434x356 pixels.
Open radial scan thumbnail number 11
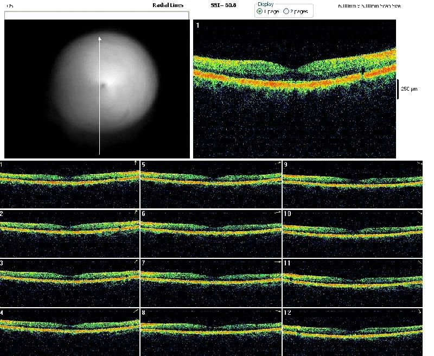coord(353,283)
